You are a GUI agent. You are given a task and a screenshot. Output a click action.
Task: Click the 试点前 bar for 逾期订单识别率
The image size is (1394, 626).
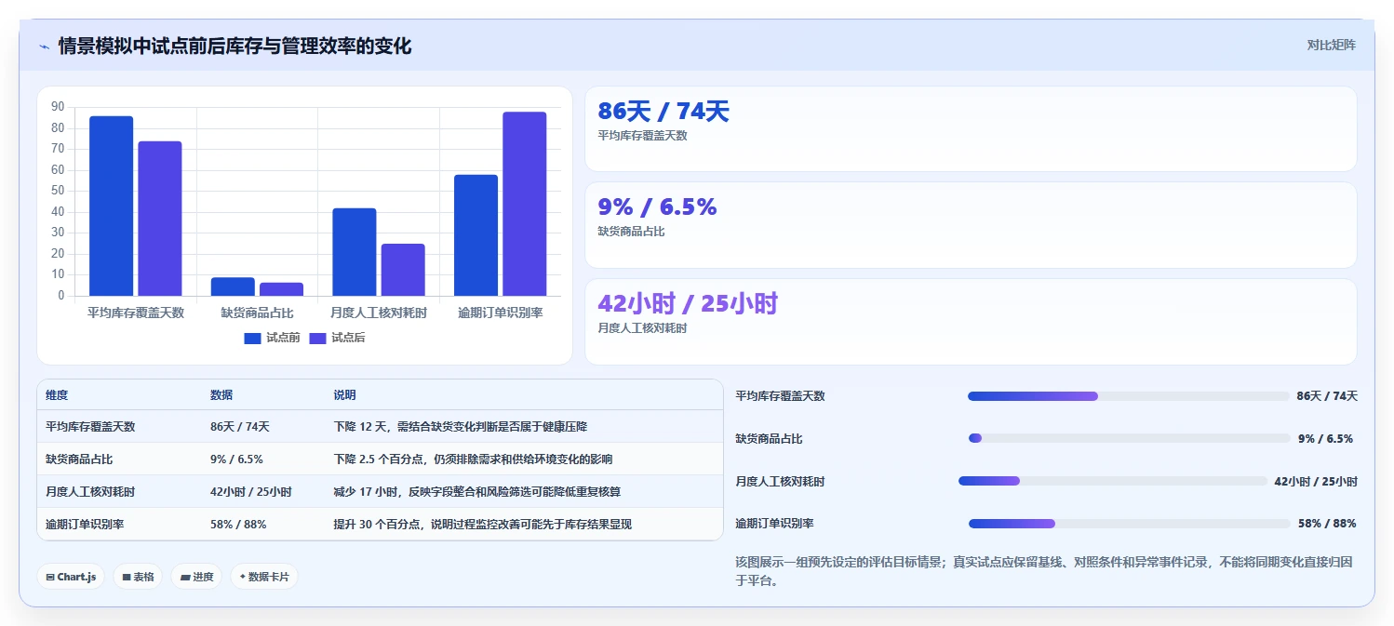coord(476,235)
